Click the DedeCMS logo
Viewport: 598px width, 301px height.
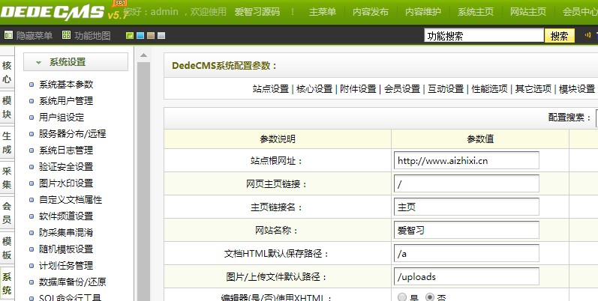[x=53, y=13]
